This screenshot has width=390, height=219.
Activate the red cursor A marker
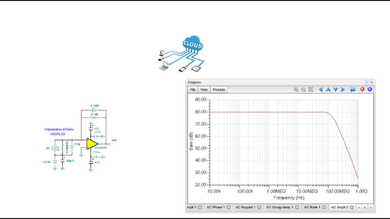pos(362,89)
